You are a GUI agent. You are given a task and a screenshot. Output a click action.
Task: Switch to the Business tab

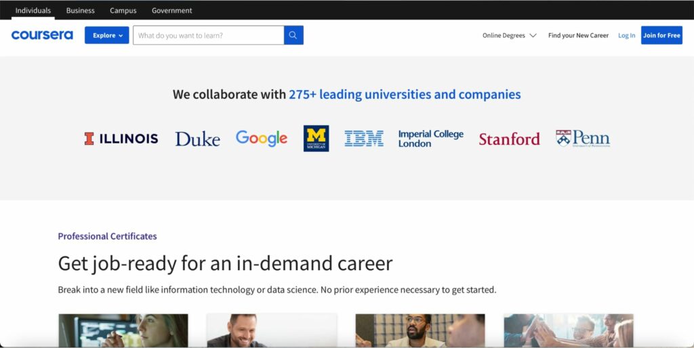click(x=81, y=10)
